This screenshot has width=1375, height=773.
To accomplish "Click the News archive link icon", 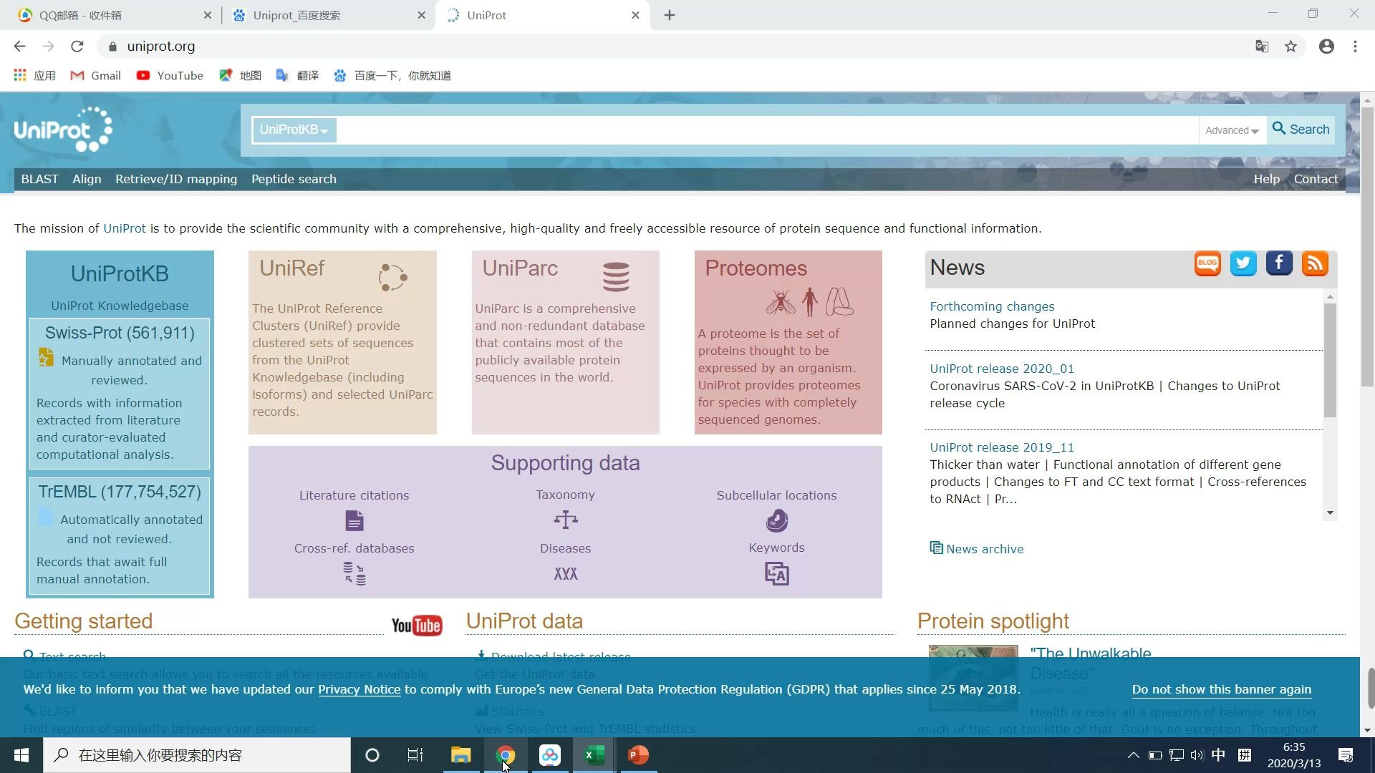I will (x=937, y=548).
